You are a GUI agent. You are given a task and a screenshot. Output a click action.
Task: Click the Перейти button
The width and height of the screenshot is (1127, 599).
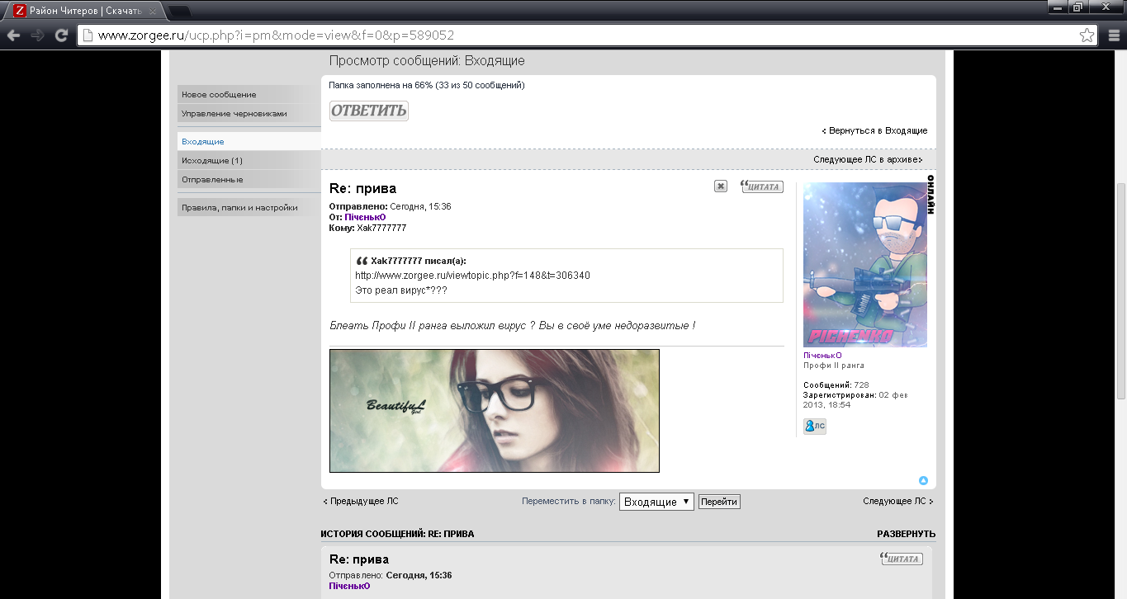point(719,502)
